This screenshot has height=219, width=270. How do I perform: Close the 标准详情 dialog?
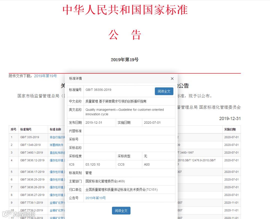pos(172,79)
